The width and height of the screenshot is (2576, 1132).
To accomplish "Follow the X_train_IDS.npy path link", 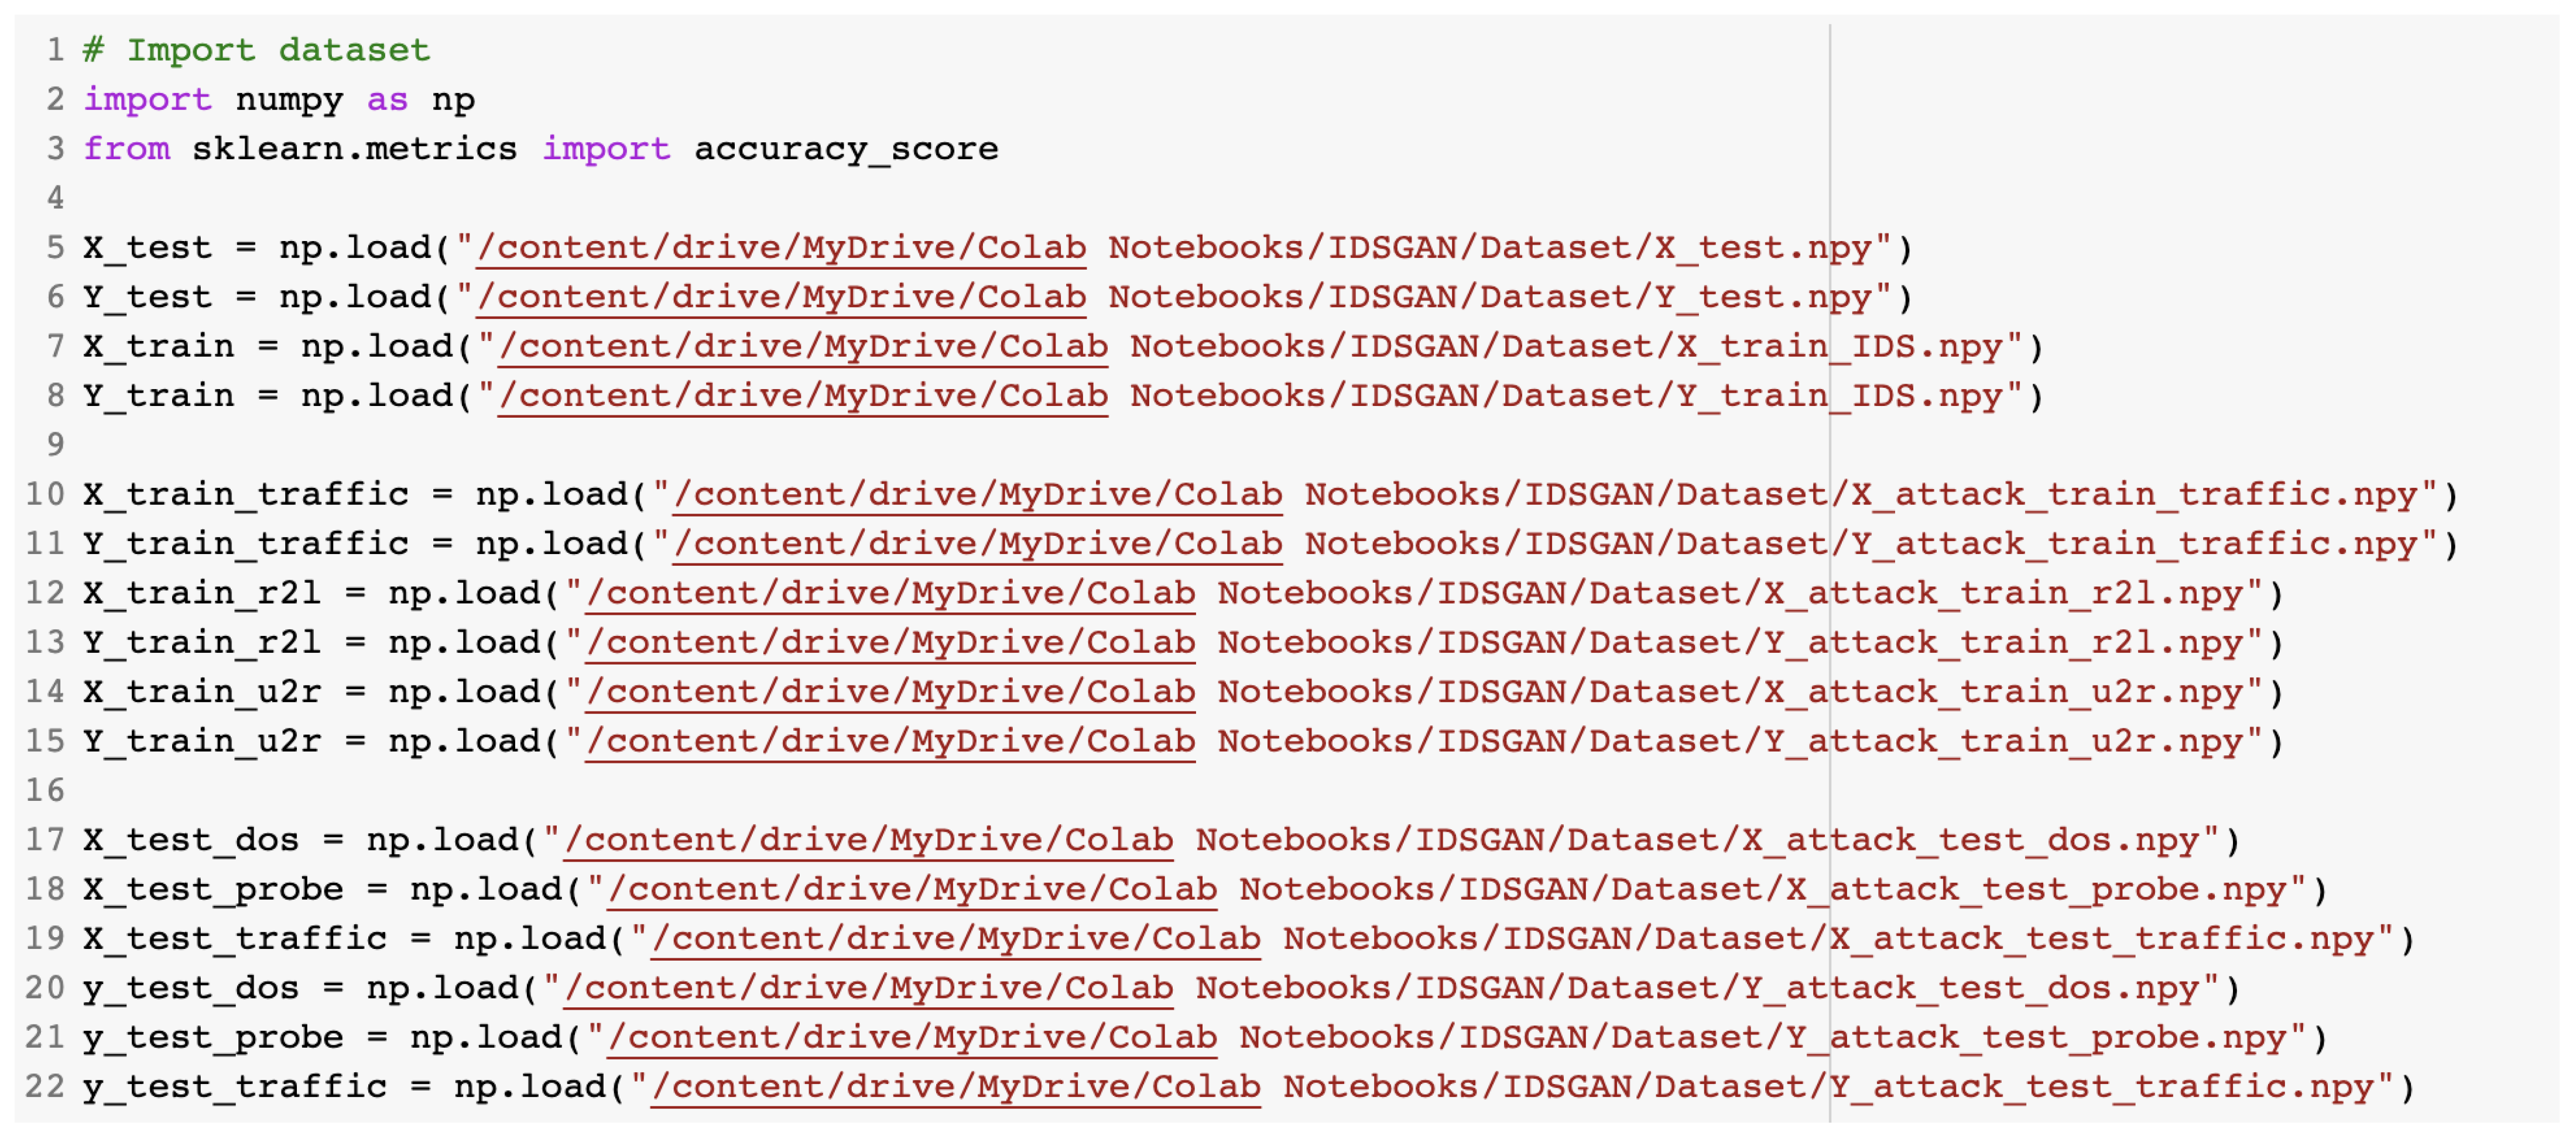I will coord(803,347).
